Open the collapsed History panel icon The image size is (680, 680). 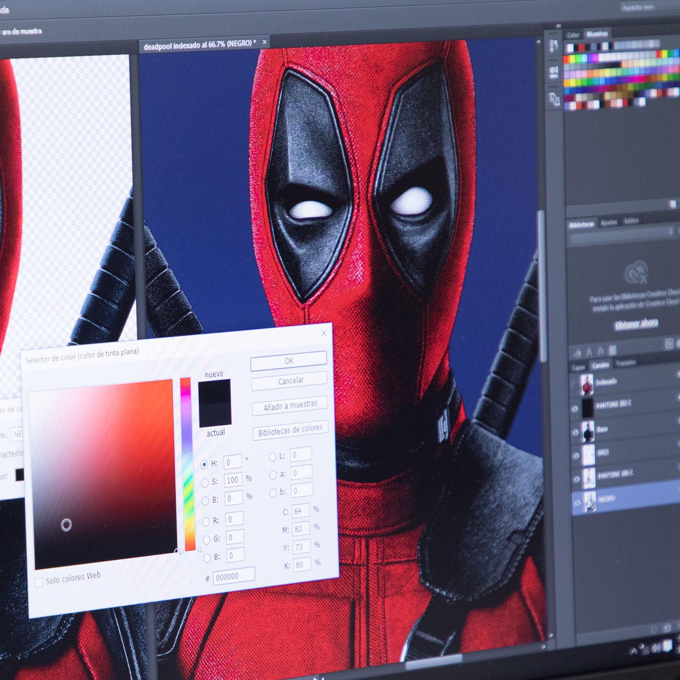coord(554,46)
